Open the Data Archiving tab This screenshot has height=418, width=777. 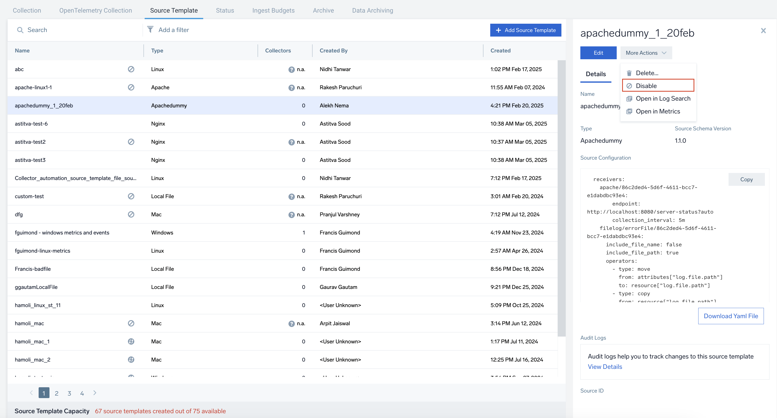coord(372,10)
